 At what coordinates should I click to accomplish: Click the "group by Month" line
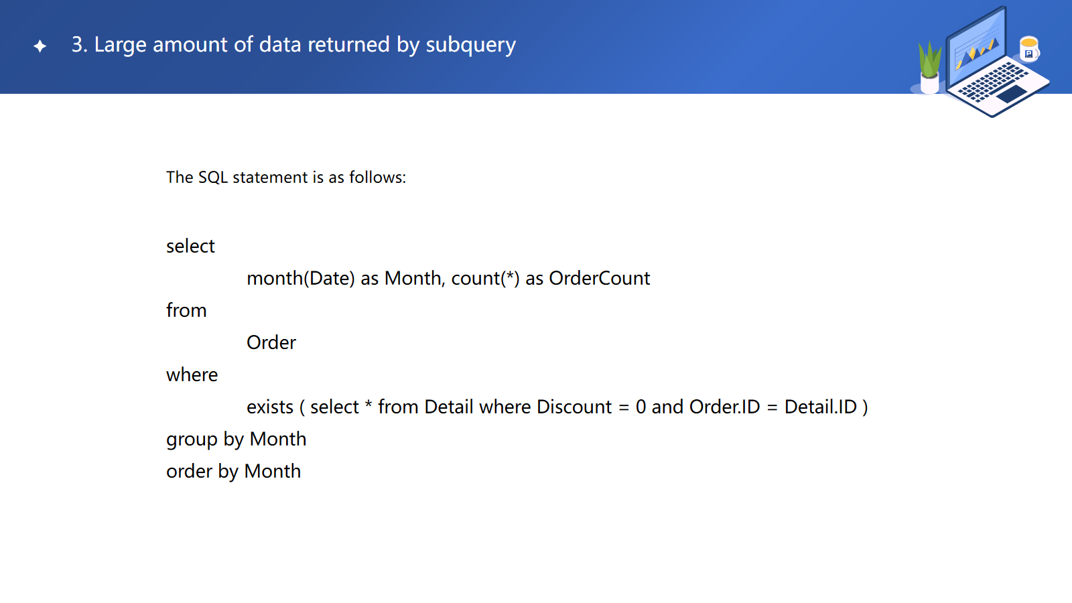(x=236, y=440)
